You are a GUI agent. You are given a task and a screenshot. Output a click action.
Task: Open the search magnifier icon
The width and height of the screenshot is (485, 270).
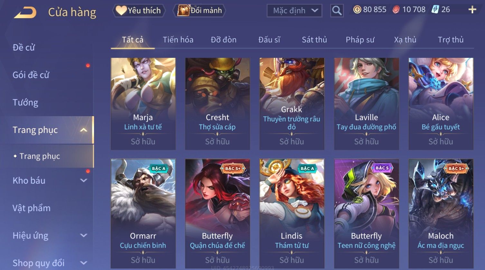(337, 11)
